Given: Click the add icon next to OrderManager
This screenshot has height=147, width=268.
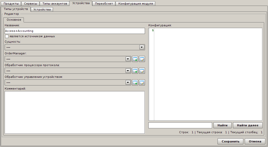Looking at the screenshot, I should [135, 59].
